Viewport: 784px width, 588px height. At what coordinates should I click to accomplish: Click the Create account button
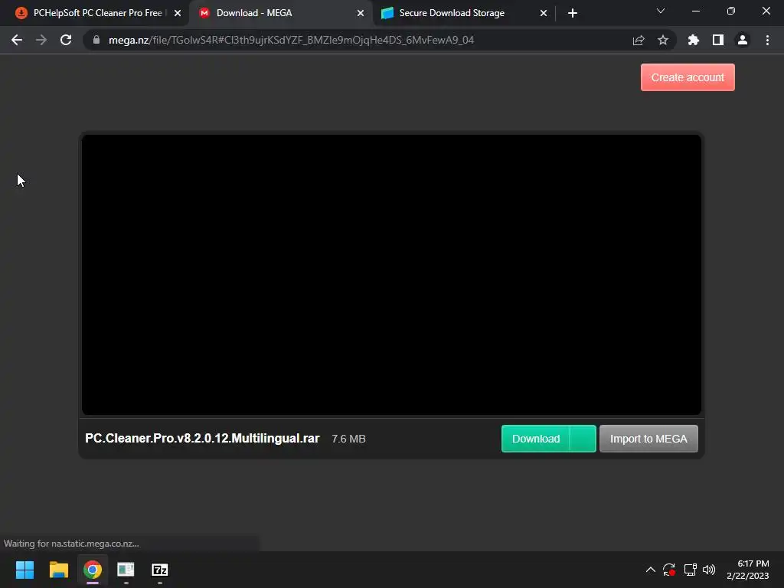[688, 77]
